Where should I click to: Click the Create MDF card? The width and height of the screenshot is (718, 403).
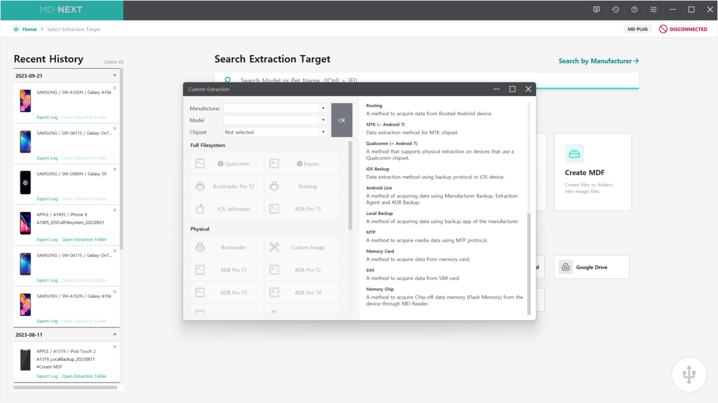coord(592,172)
